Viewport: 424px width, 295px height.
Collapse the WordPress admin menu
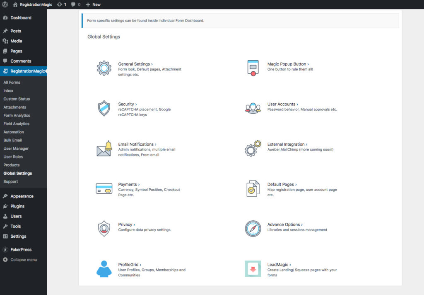(23, 260)
